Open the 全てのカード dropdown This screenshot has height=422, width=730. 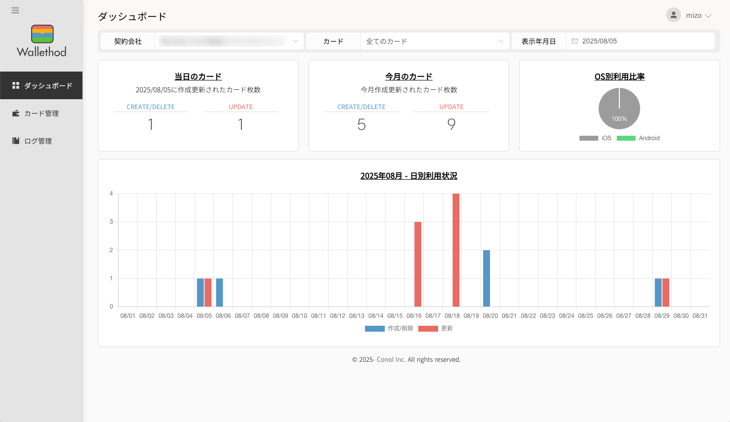434,41
